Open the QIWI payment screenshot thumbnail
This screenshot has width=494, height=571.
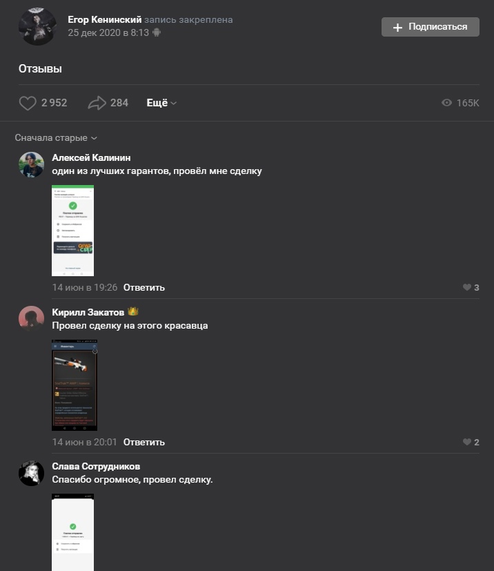(x=72, y=231)
